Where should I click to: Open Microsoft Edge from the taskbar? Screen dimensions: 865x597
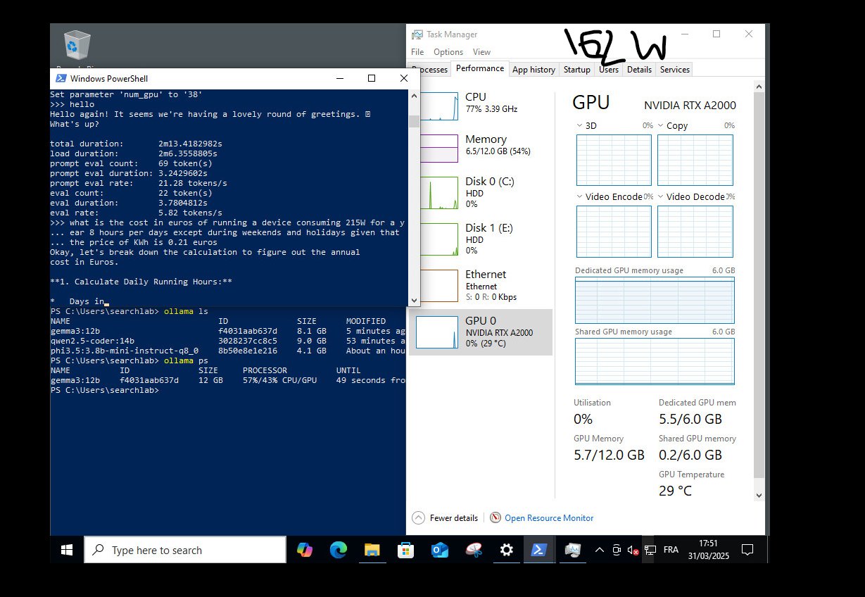pyautogui.click(x=339, y=550)
